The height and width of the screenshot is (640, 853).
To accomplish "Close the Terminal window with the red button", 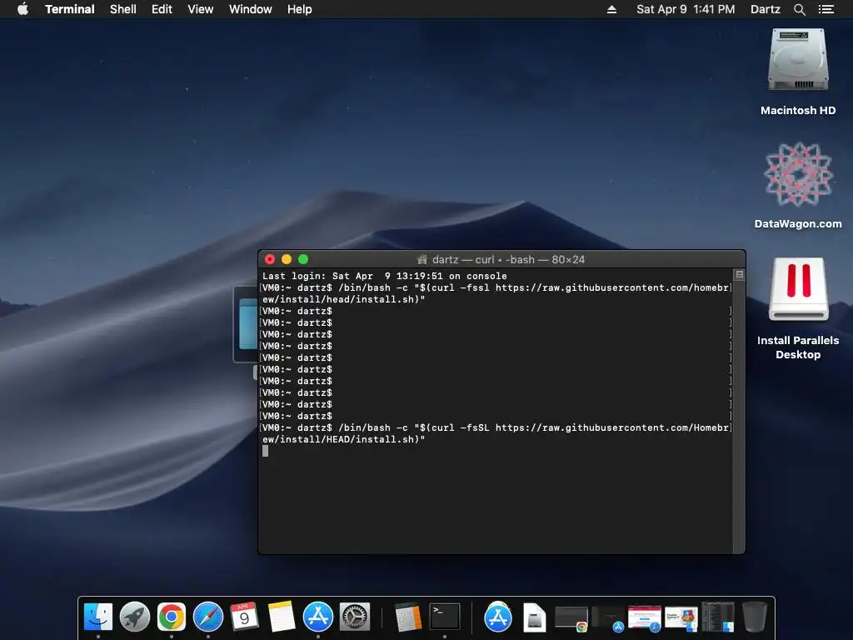I will 270,260.
